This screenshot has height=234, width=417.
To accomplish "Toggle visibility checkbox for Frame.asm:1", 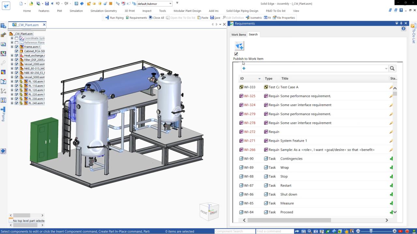I will coord(17,47).
